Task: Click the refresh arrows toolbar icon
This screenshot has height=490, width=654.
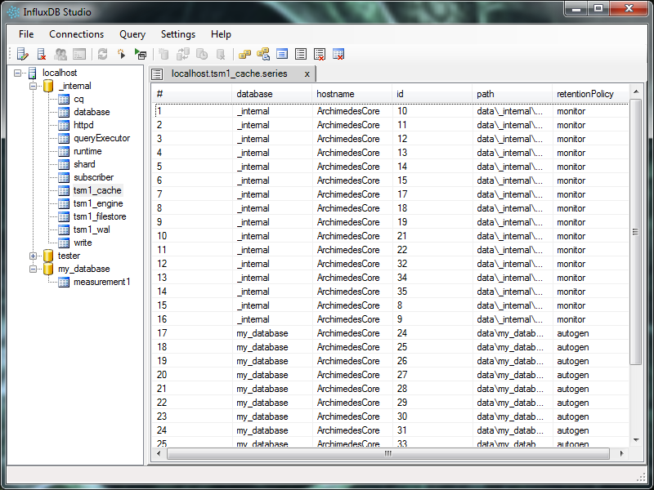Action: pyautogui.click(x=103, y=54)
